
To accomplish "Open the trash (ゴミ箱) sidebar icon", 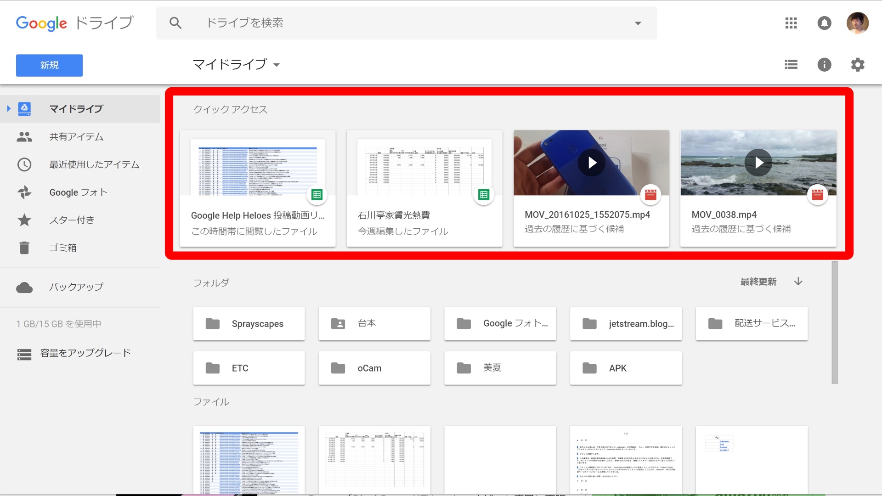I will point(24,248).
